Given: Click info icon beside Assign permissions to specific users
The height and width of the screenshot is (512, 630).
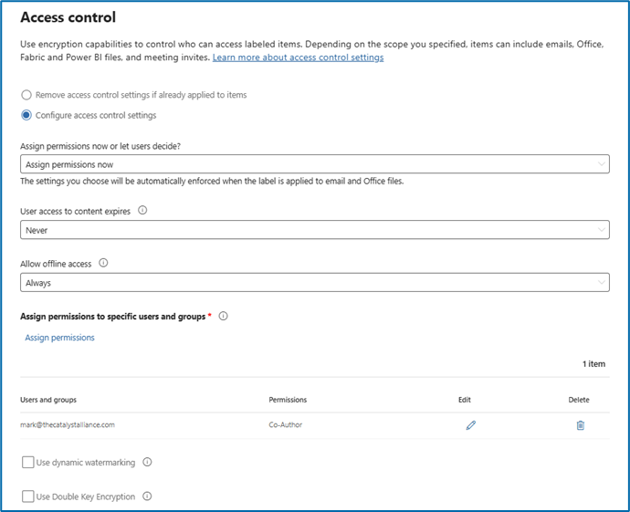Looking at the screenshot, I should point(224,317).
